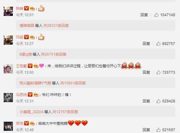
Task: Open avatar thumbnail of 12:01 commenter
Action: (x=8, y=11)
